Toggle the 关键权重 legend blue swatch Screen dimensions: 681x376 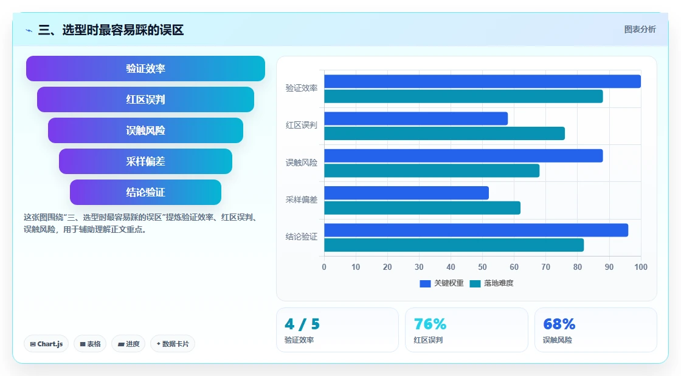coord(425,284)
